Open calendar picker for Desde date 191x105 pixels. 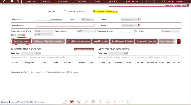point(139,19)
